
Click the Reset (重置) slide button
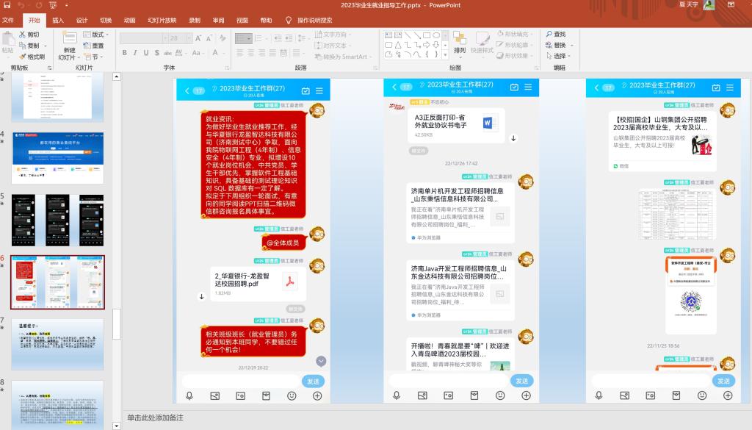click(x=93, y=46)
